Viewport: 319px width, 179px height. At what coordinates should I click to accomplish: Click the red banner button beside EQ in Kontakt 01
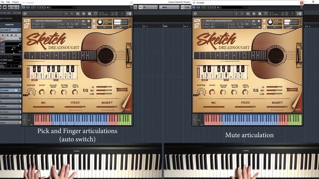point(122,89)
